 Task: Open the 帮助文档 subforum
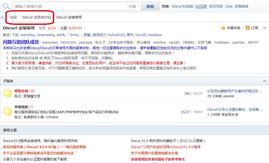click(x=21, y=91)
